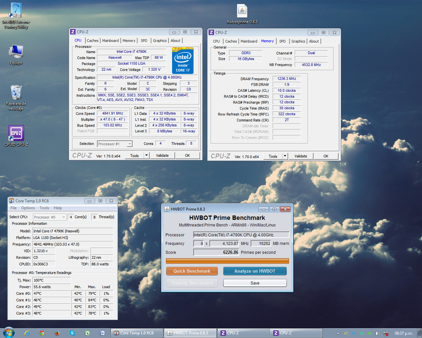Image resolution: width=422 pixels, height=338 pixels.
Task: Open Mainboard tab in left CPU-Z
Action: click(110, 41)
